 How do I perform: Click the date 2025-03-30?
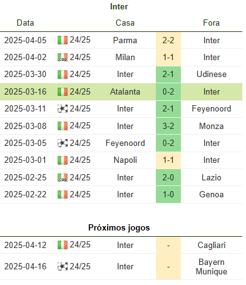(25, 75)
